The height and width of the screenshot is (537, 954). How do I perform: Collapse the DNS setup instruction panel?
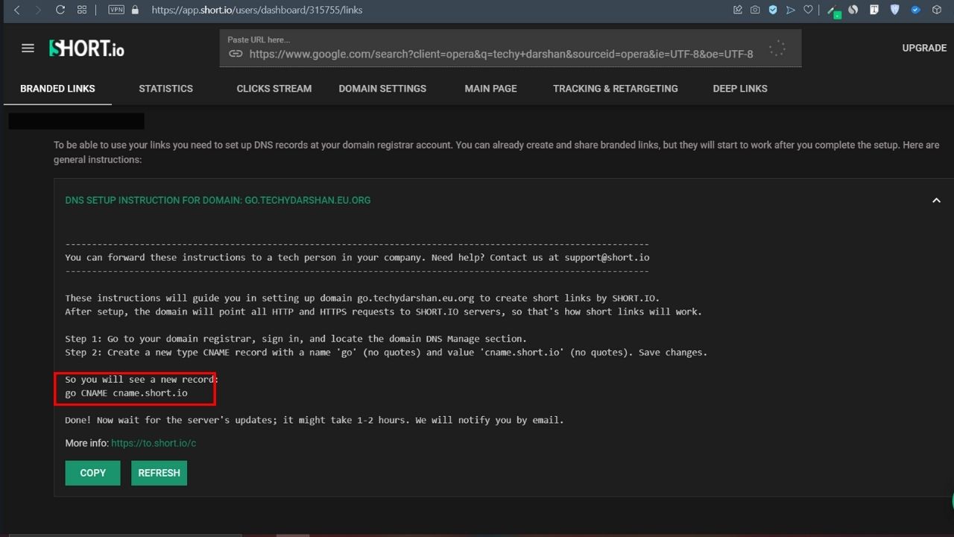(x=936, y=200)
